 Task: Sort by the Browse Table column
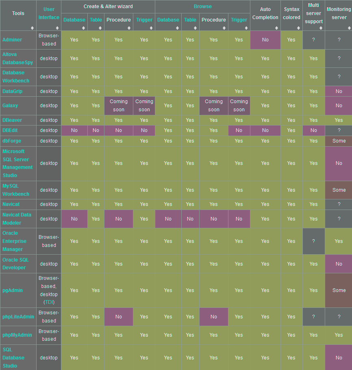click(195, 28)
